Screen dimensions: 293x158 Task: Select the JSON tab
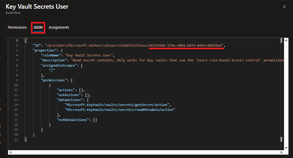(x=38, y=27)
